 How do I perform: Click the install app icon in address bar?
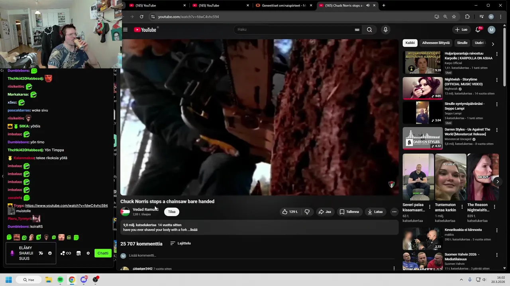coord(437,17)
